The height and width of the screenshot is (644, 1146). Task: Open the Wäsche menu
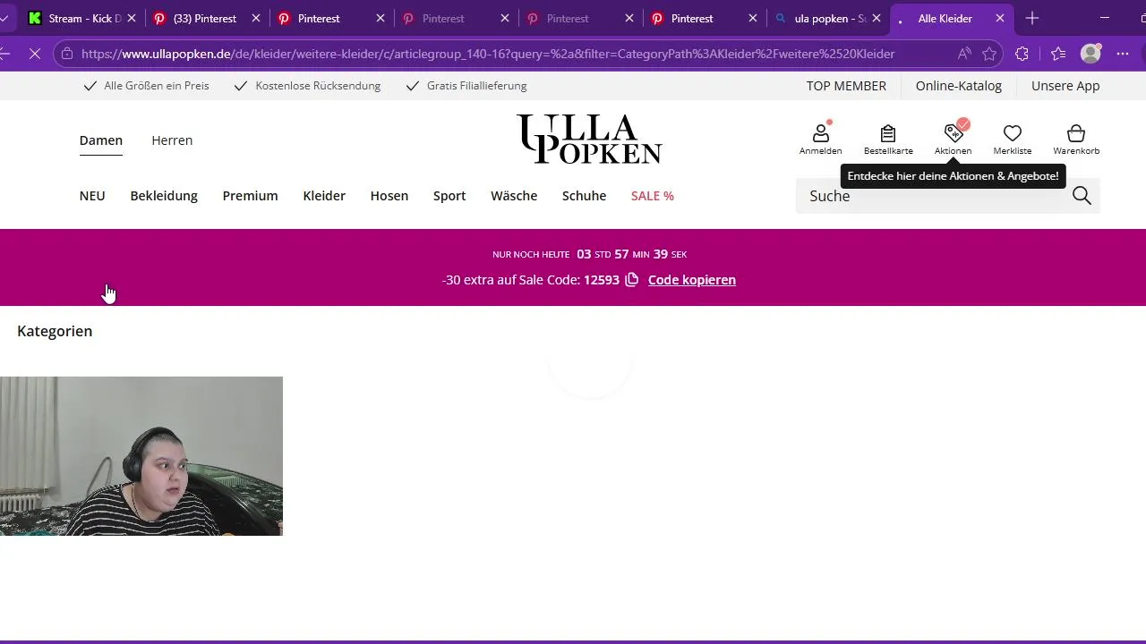click(514, 196)
